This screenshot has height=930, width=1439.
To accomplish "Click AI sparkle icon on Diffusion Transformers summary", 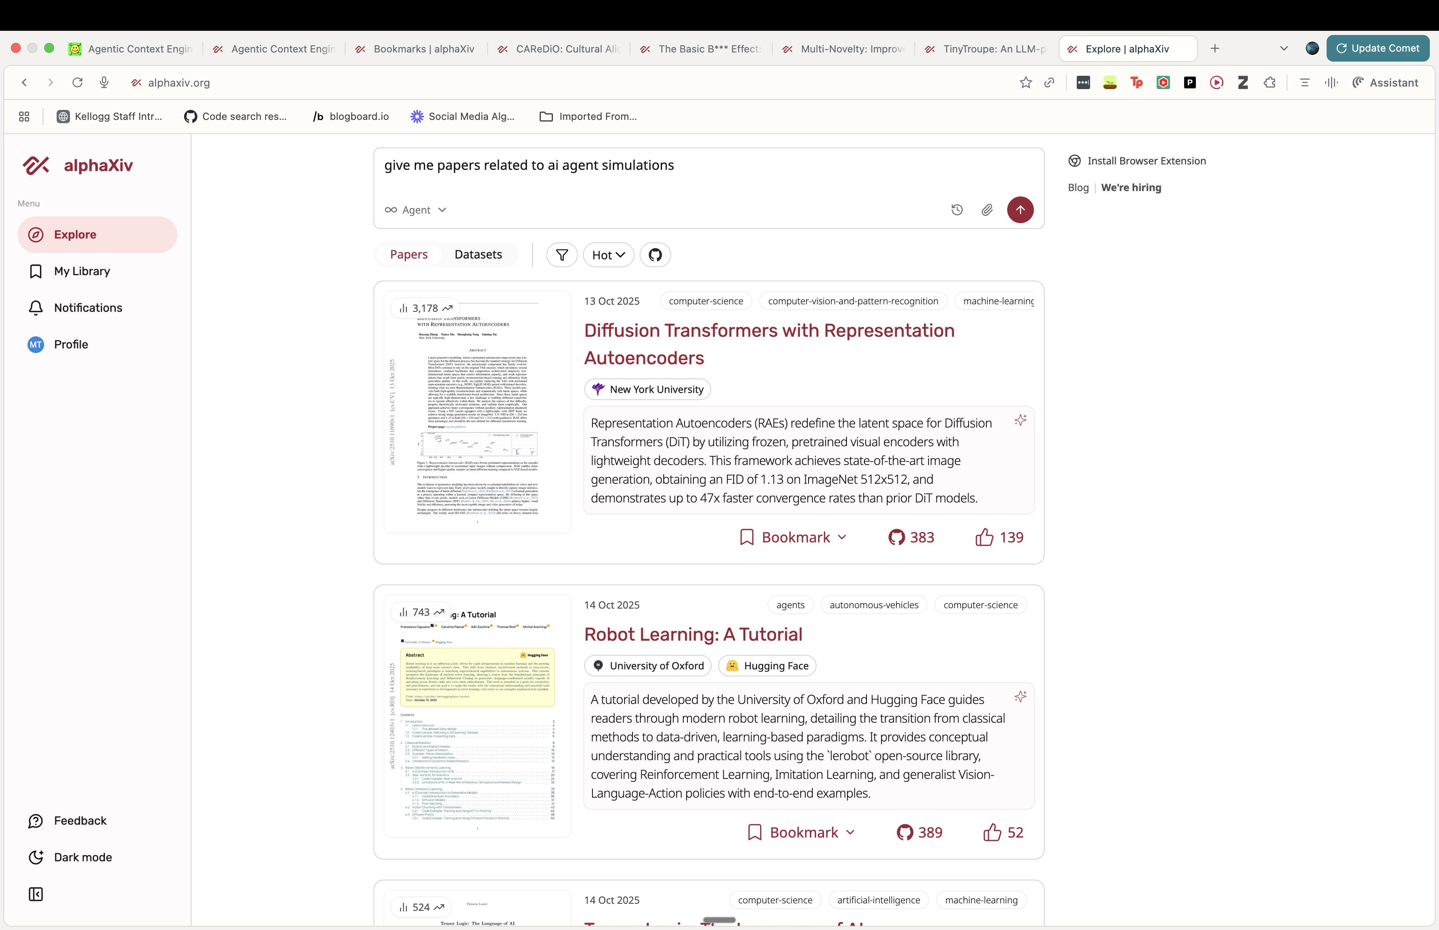I will coord(1020,420).
